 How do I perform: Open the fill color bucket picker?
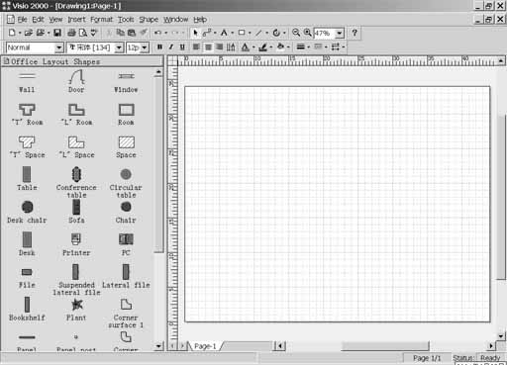point(280,46)
